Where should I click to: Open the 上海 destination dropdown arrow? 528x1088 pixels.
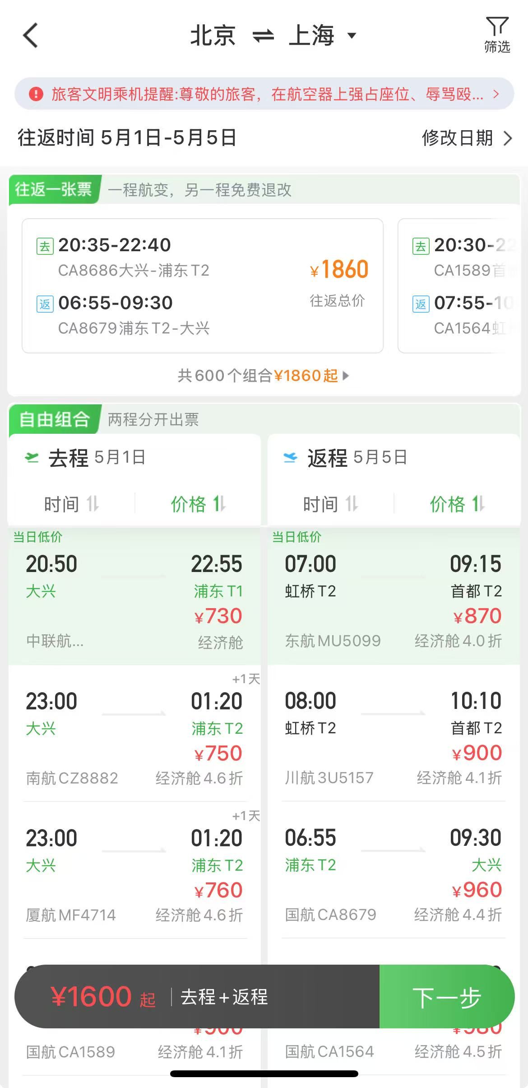[x=352, y=35]
